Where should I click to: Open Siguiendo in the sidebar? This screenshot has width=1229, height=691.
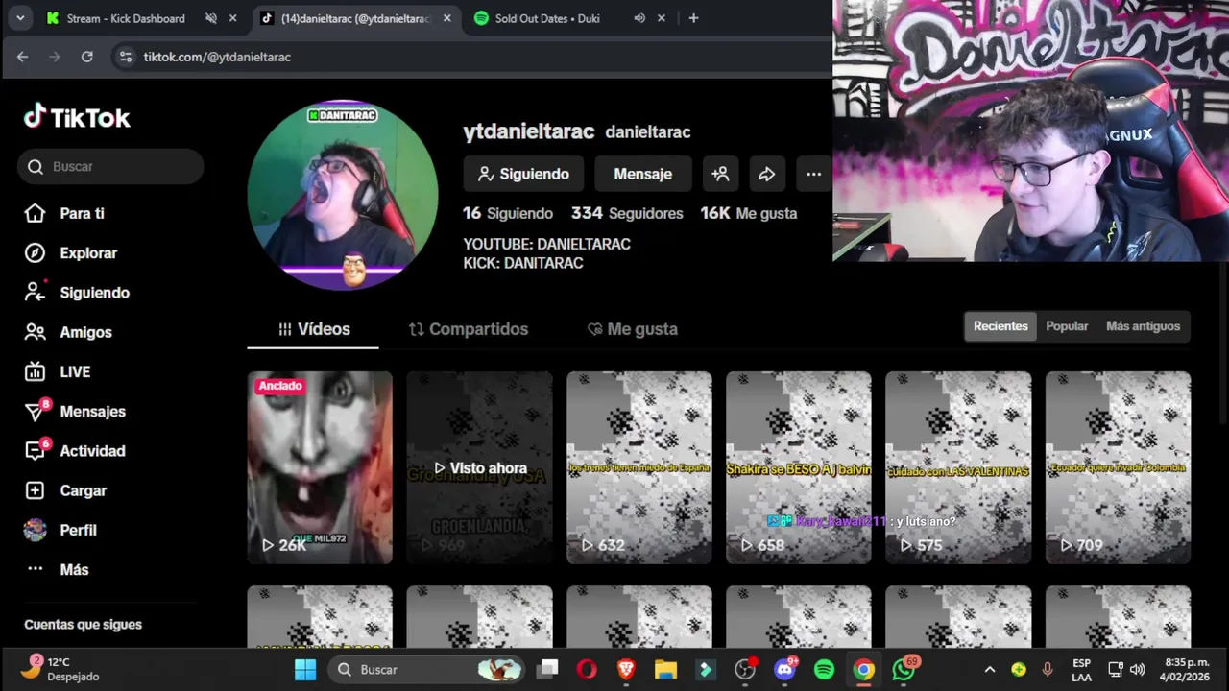click(x=77, y=293)
